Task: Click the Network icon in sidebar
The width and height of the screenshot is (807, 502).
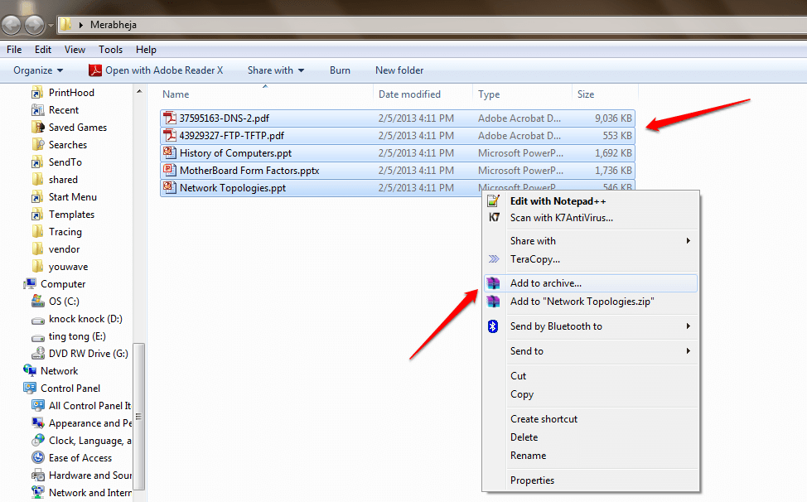Action: (30, 370)
